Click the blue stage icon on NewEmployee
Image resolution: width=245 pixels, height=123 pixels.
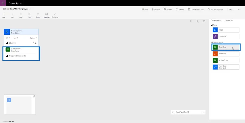pos(7,32)
